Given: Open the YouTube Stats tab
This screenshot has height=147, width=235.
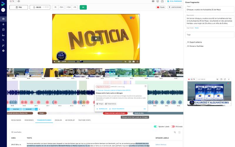Looking at the screenshot, I should 84,120.
